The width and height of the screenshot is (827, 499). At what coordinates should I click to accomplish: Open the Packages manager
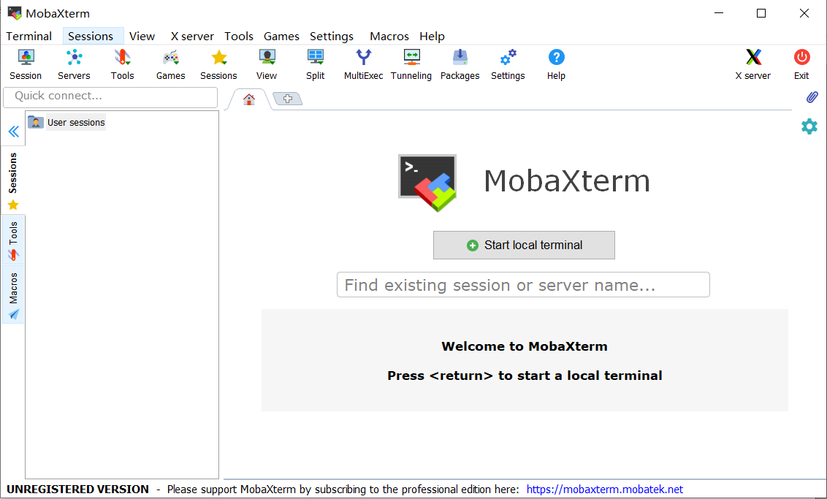click(460, 64)
